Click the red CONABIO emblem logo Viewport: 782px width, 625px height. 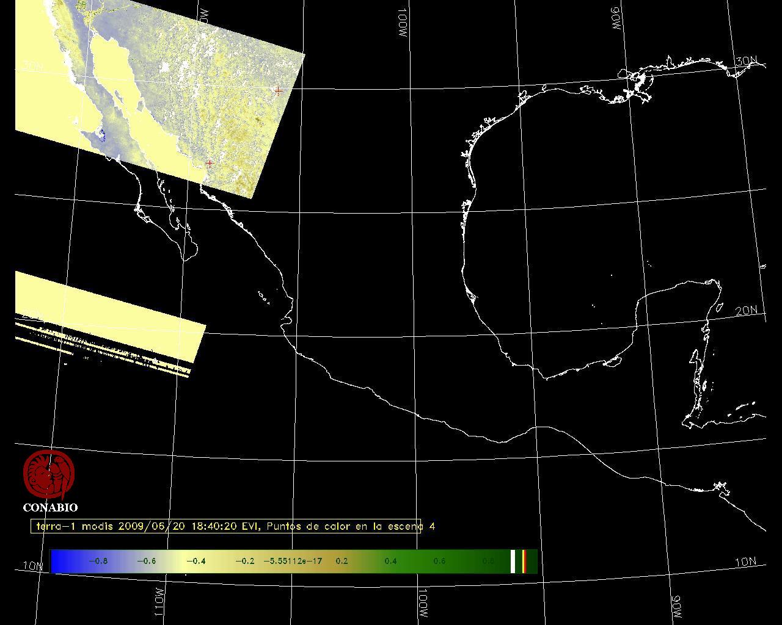[x=49, y=475]
